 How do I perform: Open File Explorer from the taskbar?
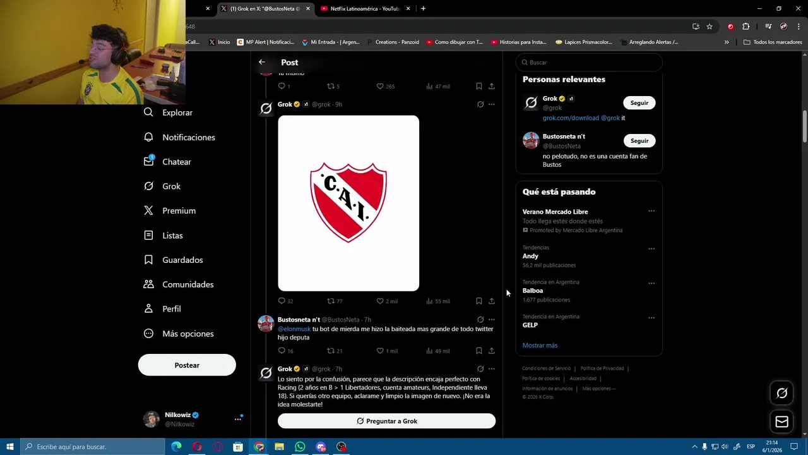click(x=279, y=447)
